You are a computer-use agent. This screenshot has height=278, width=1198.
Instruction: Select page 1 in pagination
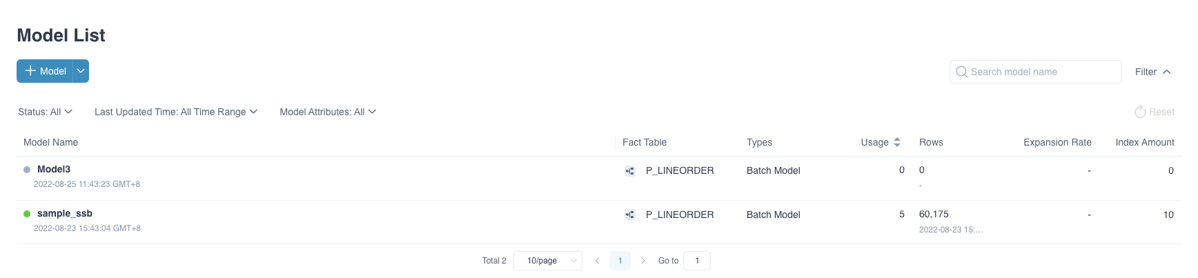pyautogui.click(x=620, y=261)
